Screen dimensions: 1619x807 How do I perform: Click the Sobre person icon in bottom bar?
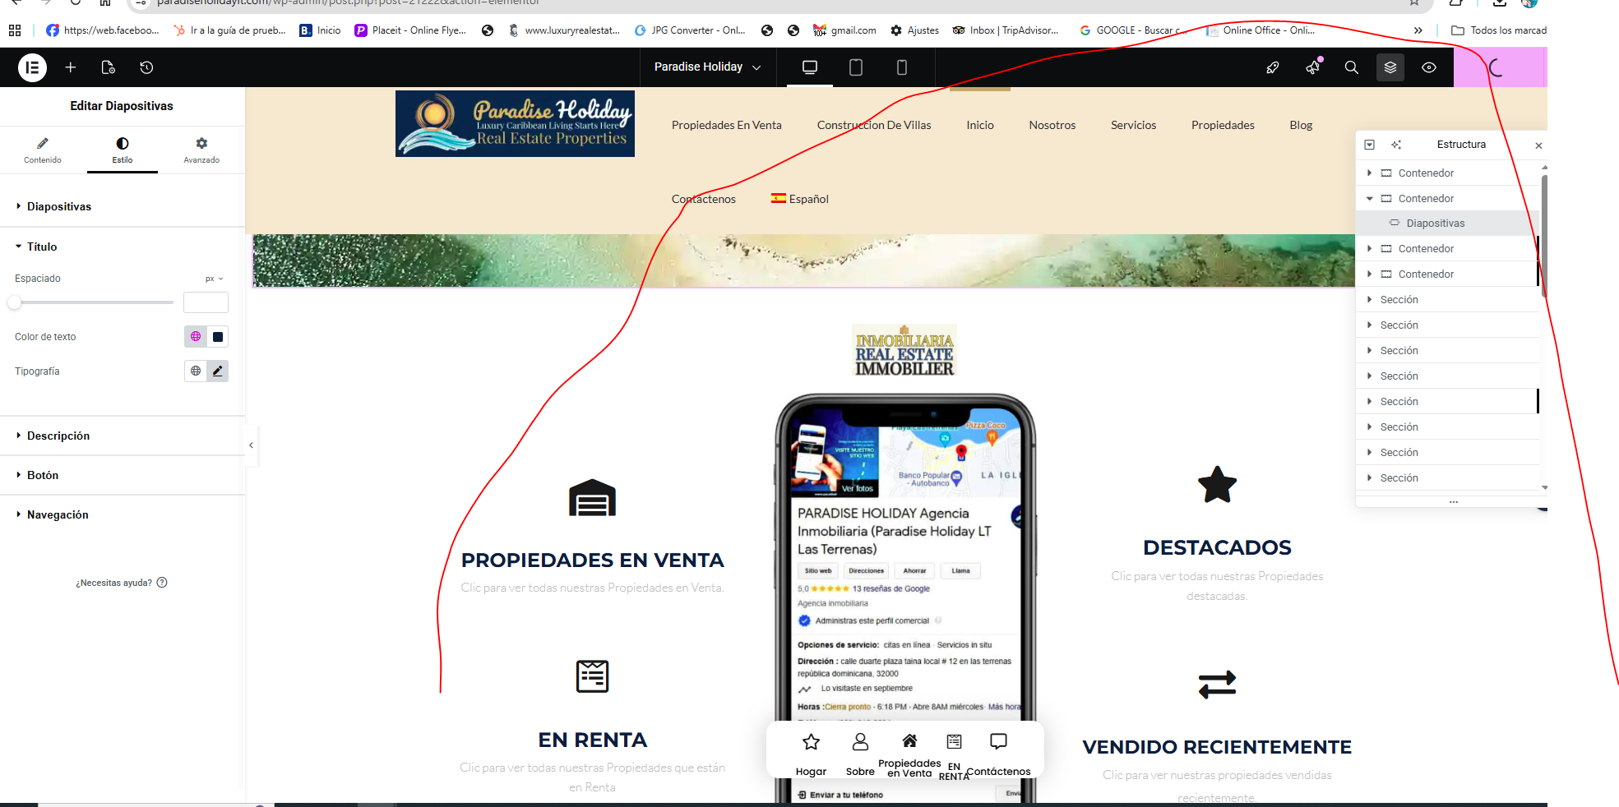[x=860, y=742]
